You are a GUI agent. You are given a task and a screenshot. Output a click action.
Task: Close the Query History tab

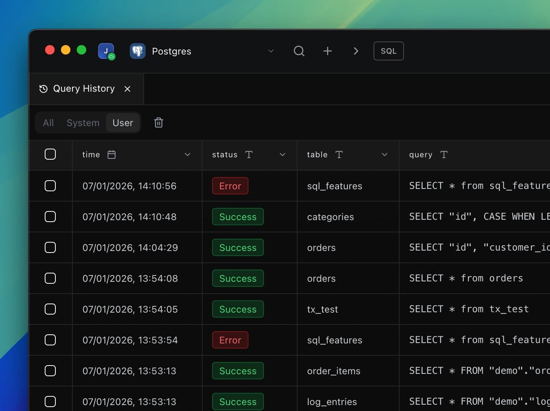tap(127, 89)
